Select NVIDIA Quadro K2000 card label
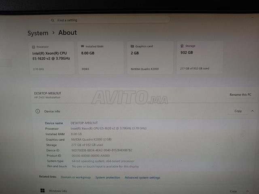The height and width of the screenshot is (194, 259). pyautogui.click(x=145, y=69)
